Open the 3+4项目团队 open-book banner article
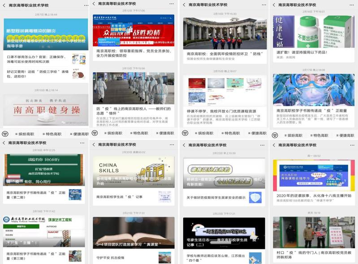358x264 pixels. pyautogui.click(x=134, y=233)
